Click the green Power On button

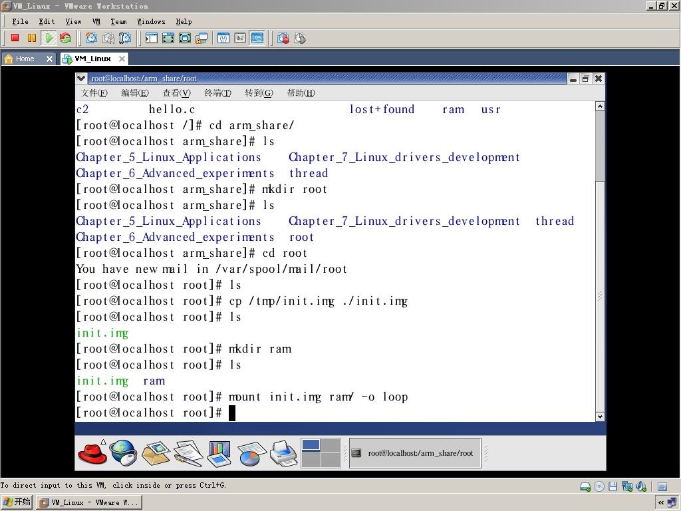[49, 38]
